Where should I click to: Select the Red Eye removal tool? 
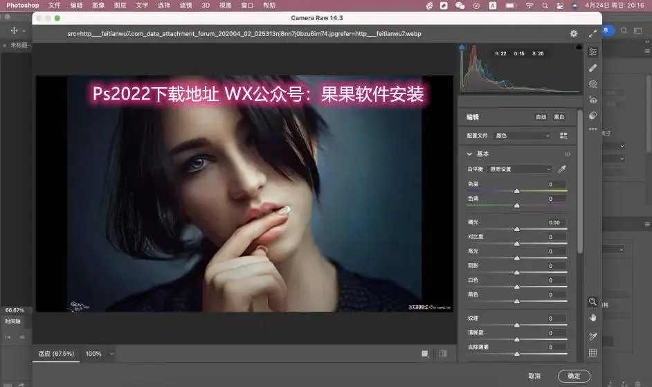tap(593, 100)
